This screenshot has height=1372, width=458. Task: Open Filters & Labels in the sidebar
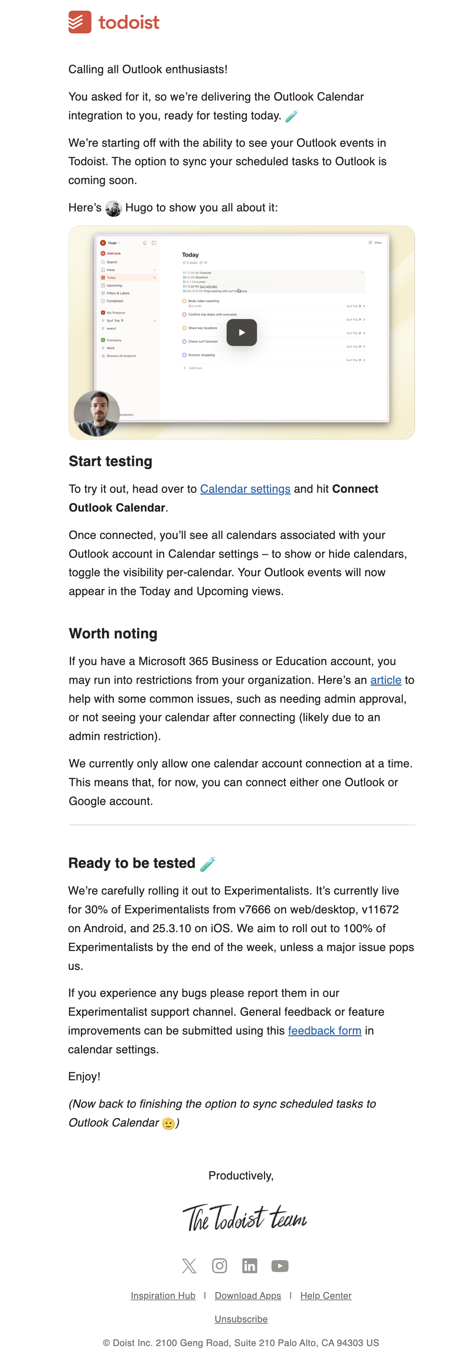[103, 293]
